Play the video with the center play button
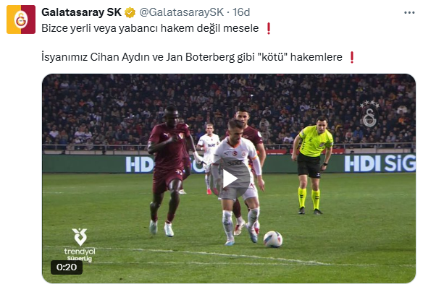This screenshot has width=423, height=292. (230, 179)
